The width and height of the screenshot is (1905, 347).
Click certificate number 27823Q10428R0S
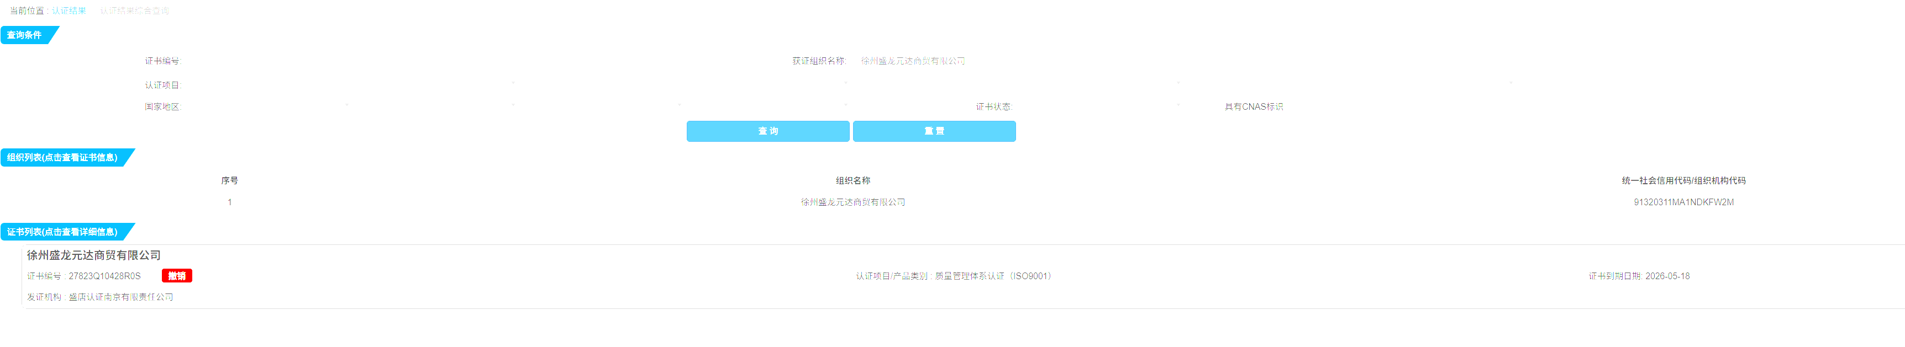(104, 276)
